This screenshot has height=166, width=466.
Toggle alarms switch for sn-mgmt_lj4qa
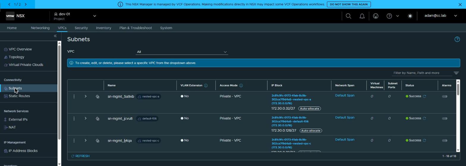445,140
